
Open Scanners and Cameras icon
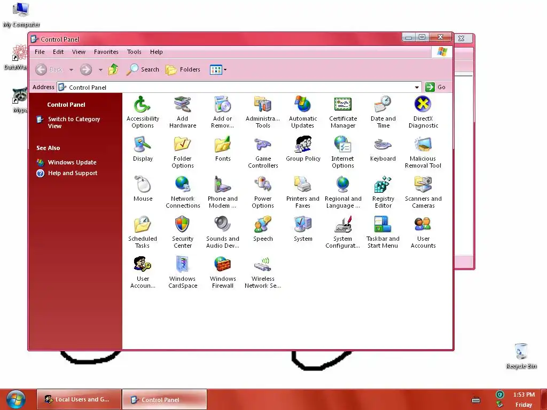pos(423,192)
